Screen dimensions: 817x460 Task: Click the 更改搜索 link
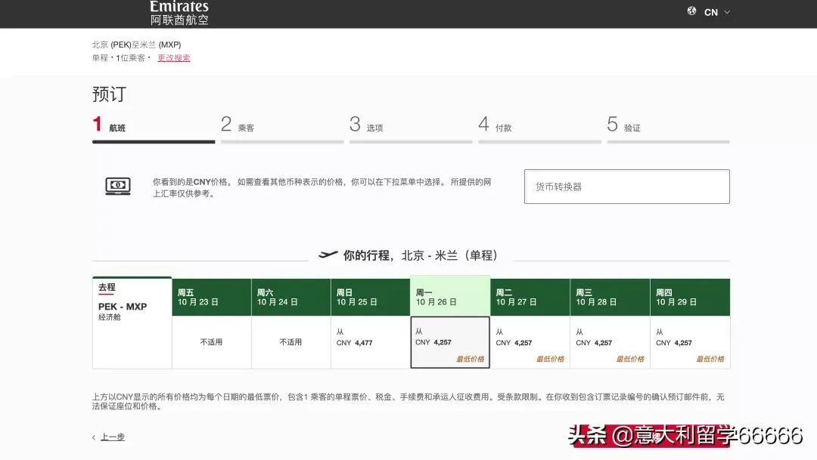(173, 58)
